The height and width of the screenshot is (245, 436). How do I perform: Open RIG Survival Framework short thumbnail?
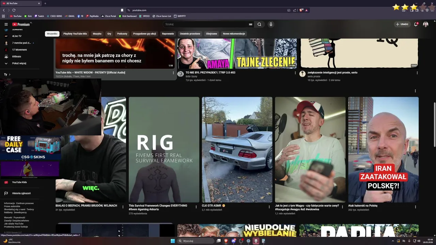coord(164,150)
